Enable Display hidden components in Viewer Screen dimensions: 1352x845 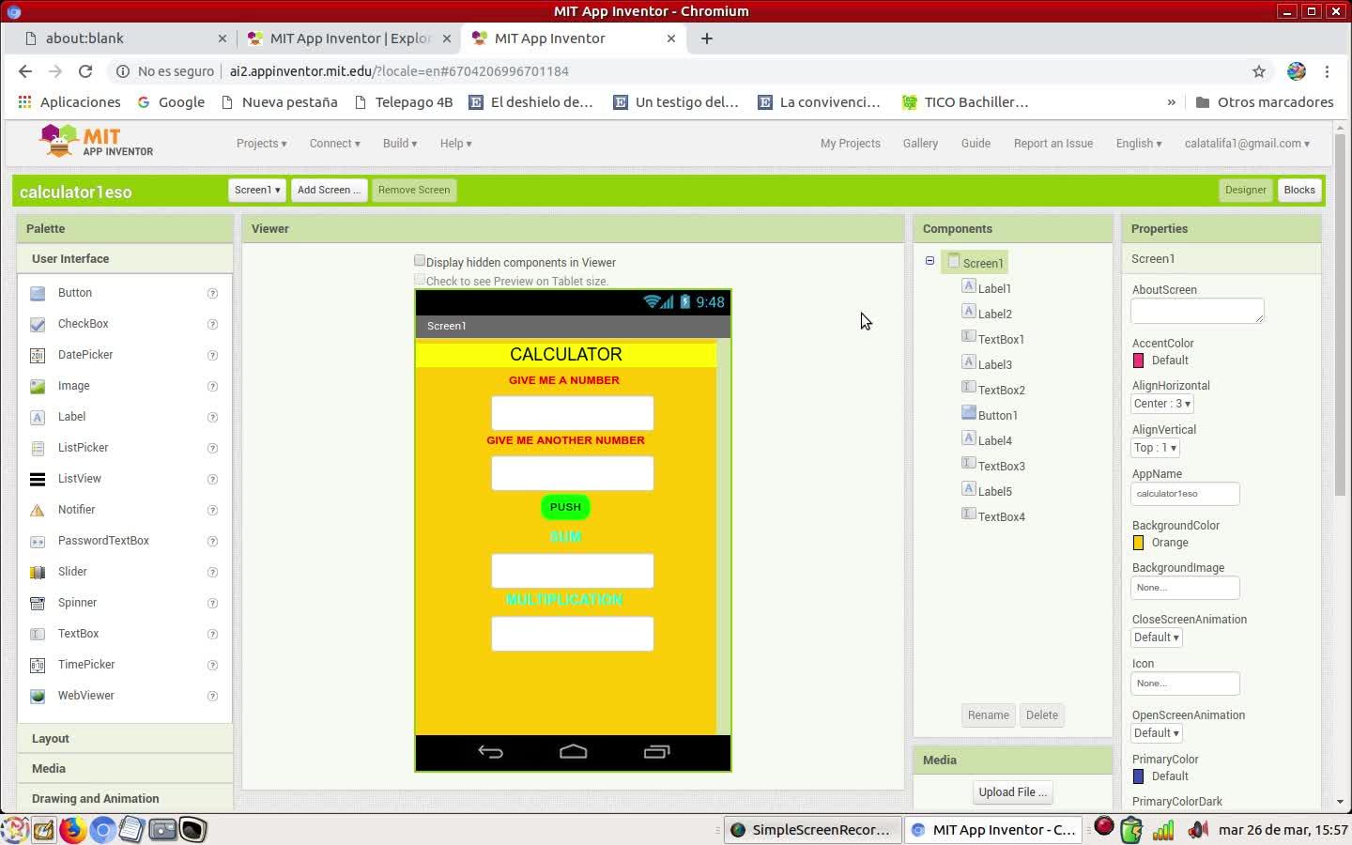420,261
